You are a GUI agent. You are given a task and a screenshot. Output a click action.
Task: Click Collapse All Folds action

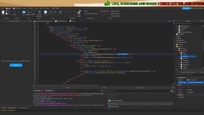tap(115, 16)
